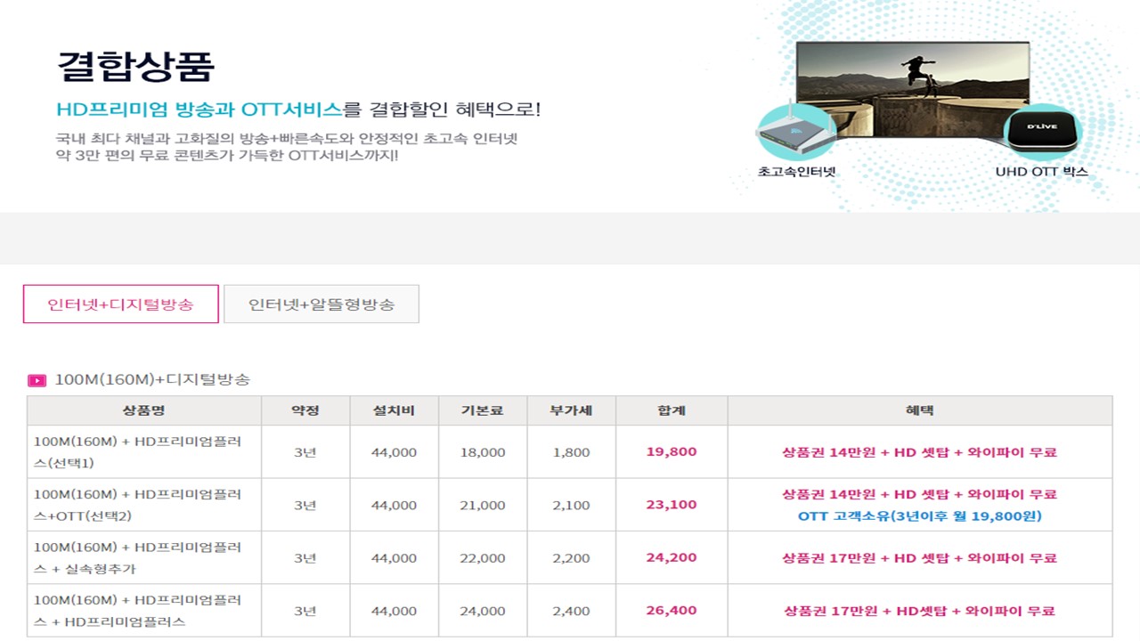Click the base fee 24,000
The image size is (1140, 641).
[x=483, y=611]
